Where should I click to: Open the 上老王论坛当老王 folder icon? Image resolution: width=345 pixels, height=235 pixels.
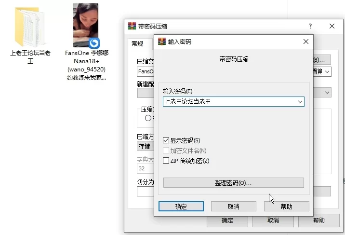[30, 27]
